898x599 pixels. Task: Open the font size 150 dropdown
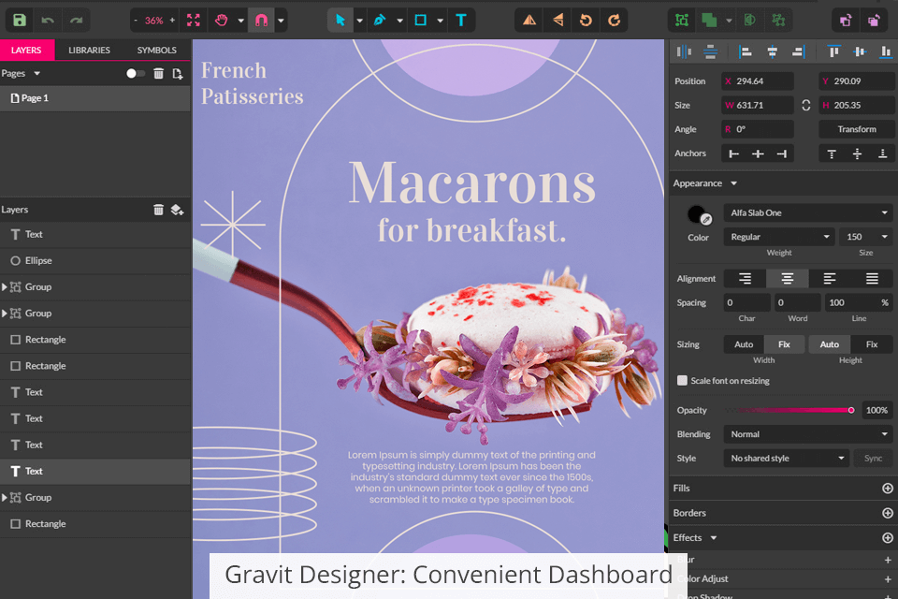point(866,237)
